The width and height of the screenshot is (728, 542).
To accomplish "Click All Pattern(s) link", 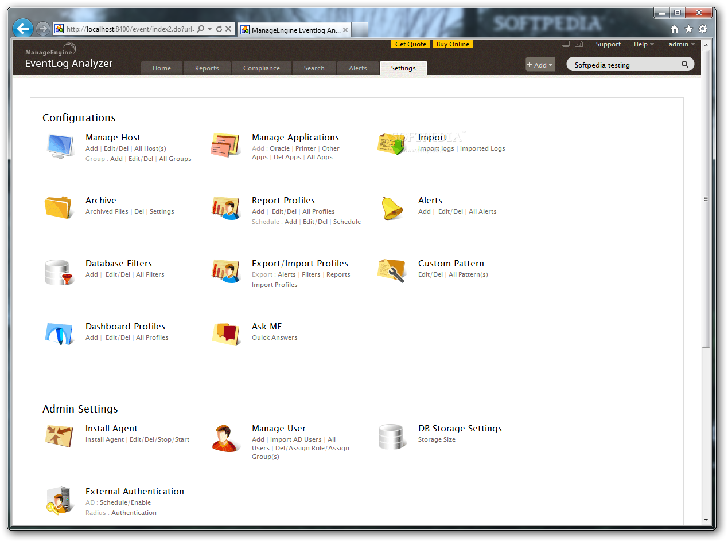I will point(468,274).
